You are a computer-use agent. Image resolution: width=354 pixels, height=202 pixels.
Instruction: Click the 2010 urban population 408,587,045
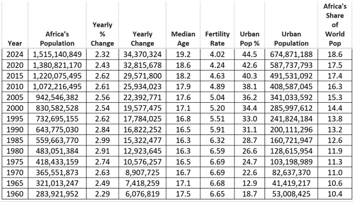tap(291, 87)
